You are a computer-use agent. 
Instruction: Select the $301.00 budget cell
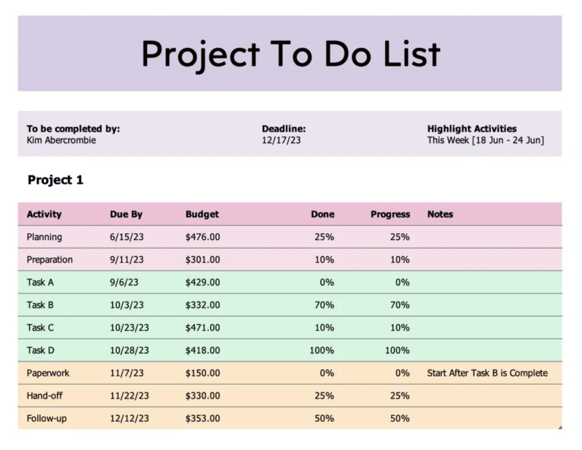(x=202, y=260)
